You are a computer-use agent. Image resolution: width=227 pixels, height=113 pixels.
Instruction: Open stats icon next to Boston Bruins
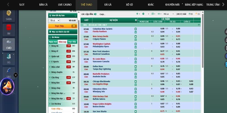click(x=136, y=107)
